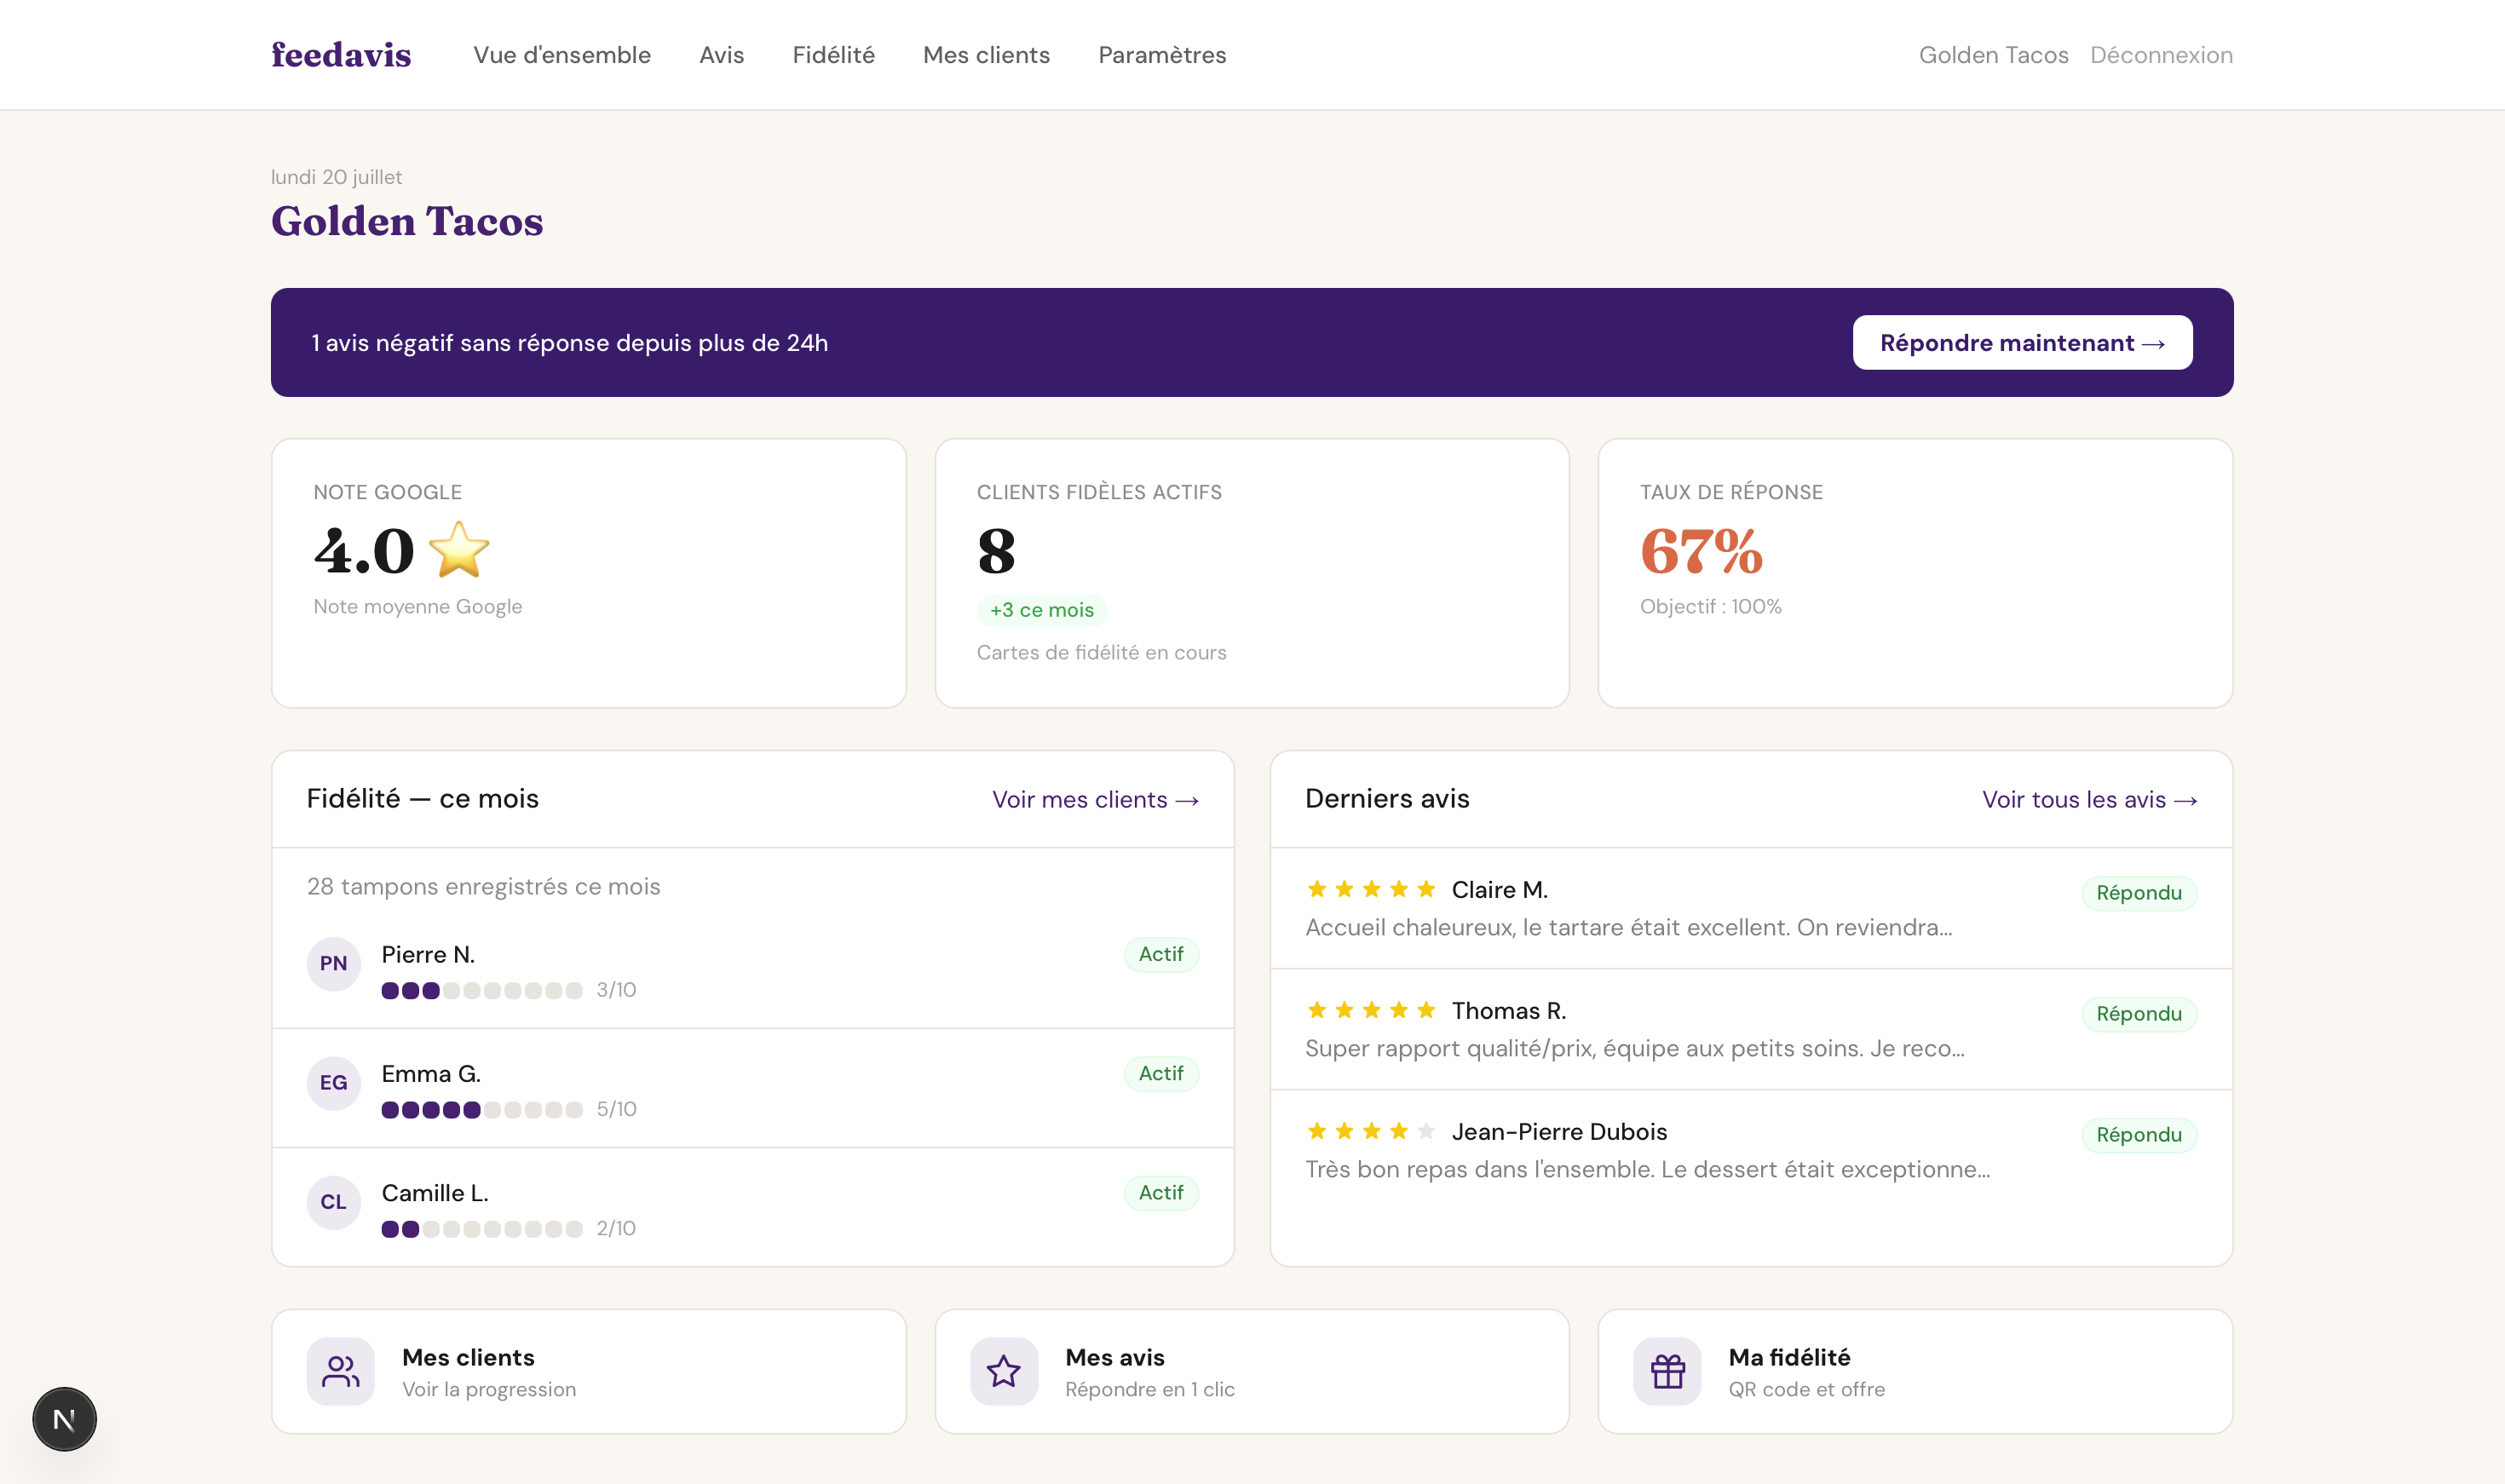Click the Actif badge for Emma G.
The width and height of the screenshot is (2505, 1484).
(x=1161, y=1073)
